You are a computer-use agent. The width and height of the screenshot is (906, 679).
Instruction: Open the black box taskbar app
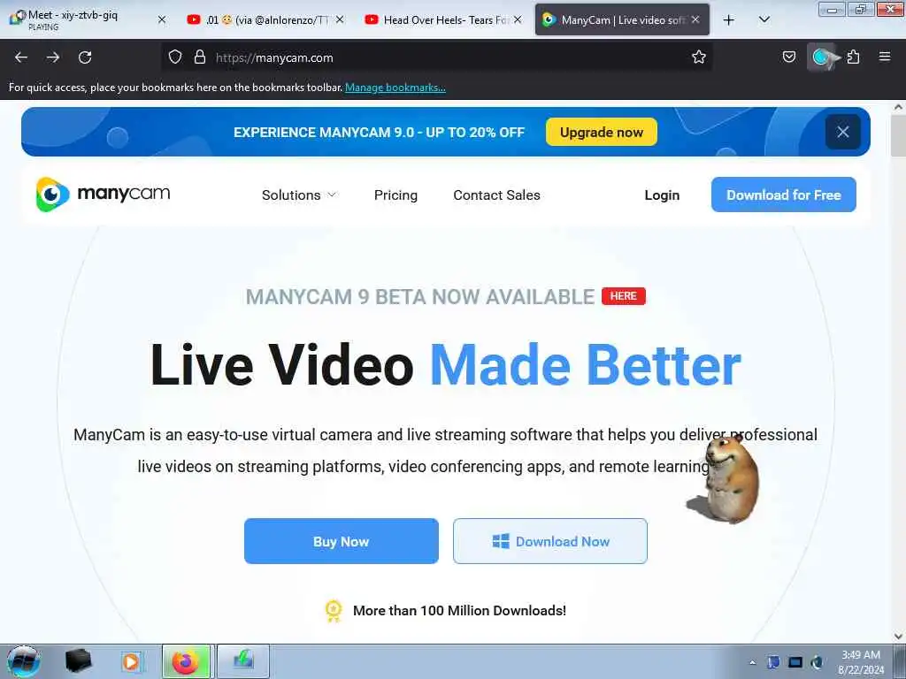[78, 661]
